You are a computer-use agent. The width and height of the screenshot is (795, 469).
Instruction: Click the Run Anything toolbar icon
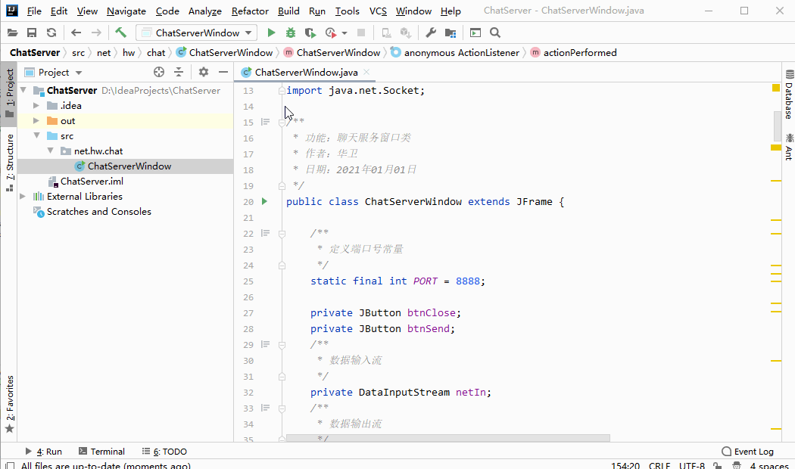tap(475, 33)
